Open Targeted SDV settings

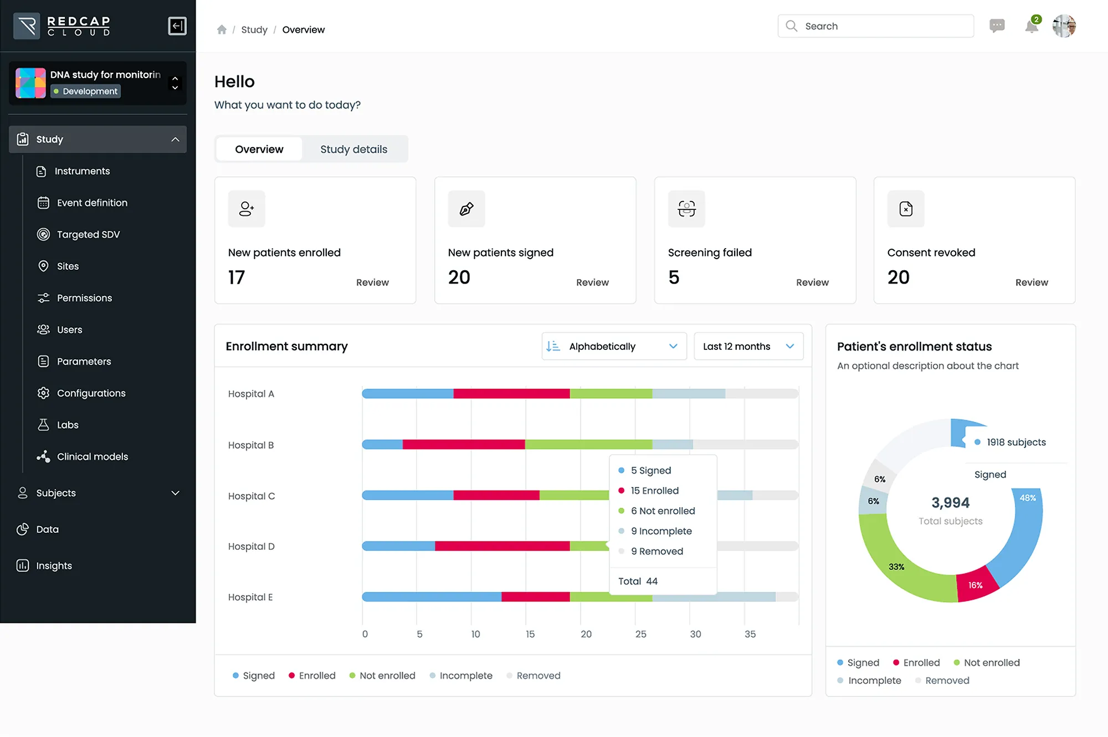(88, 234)
